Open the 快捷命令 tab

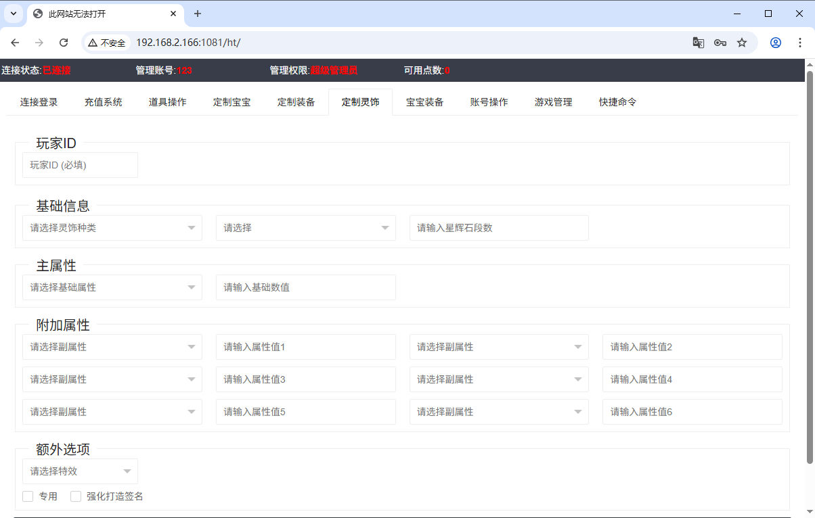tap(617, 102)
